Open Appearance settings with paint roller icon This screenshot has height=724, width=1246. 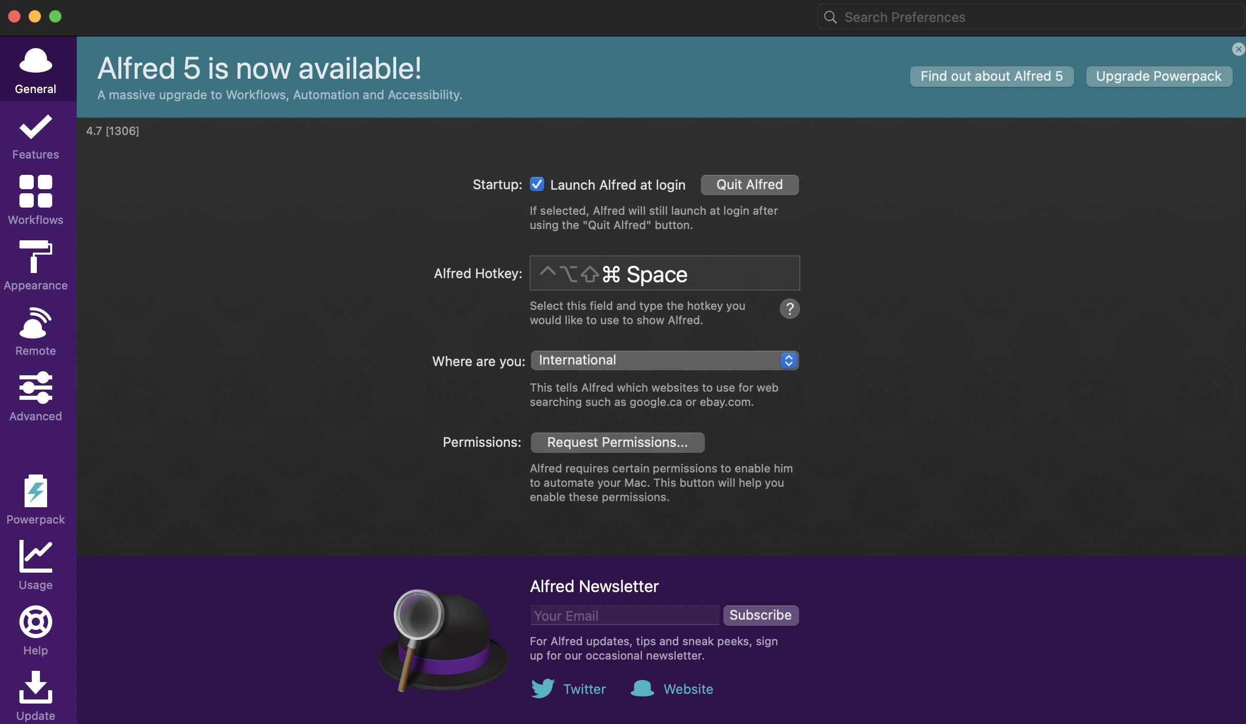point(36,266)
